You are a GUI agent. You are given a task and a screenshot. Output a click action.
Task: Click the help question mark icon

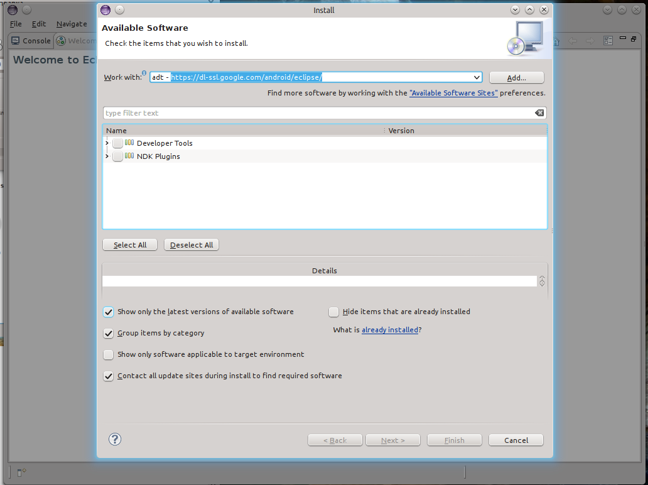115,439
